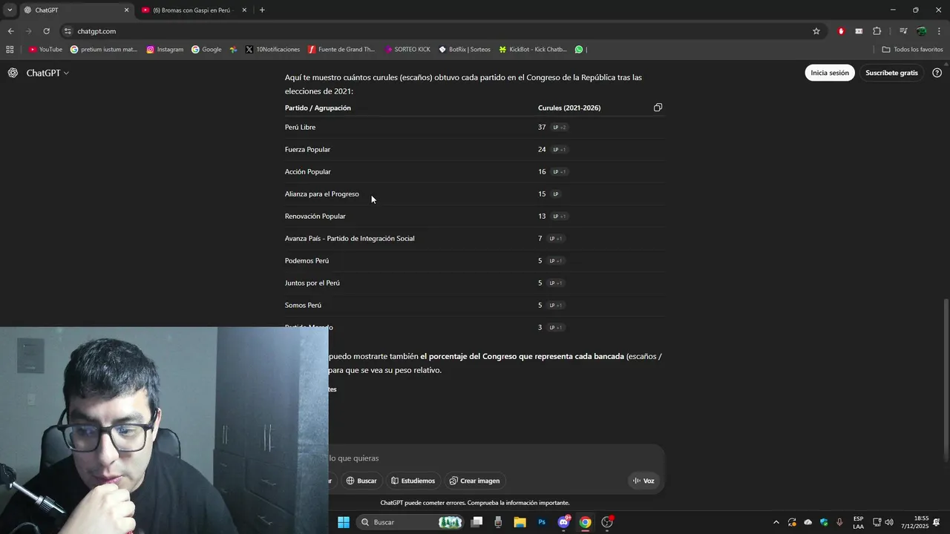Open Chrome media control icon
Screen dimensions: 950x534
tap(903, 31)
